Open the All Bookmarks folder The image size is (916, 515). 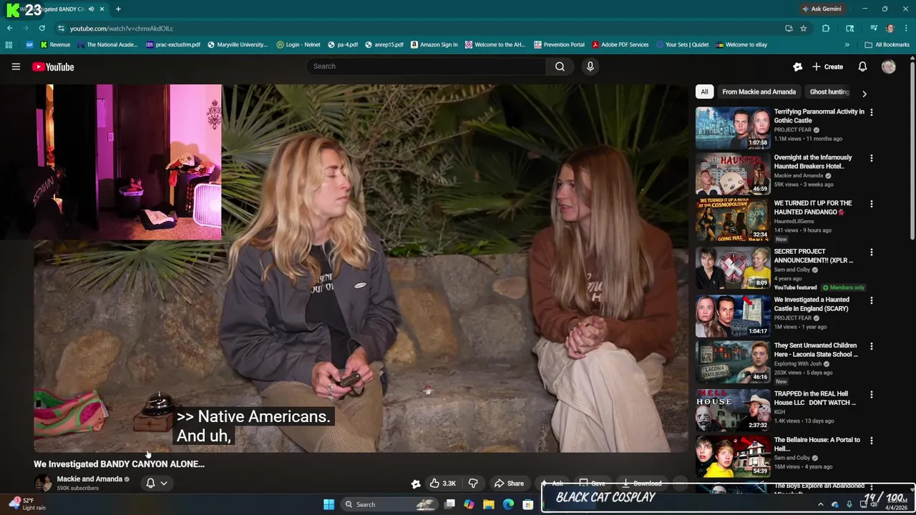pyautogui.click(x=887, y=44)
